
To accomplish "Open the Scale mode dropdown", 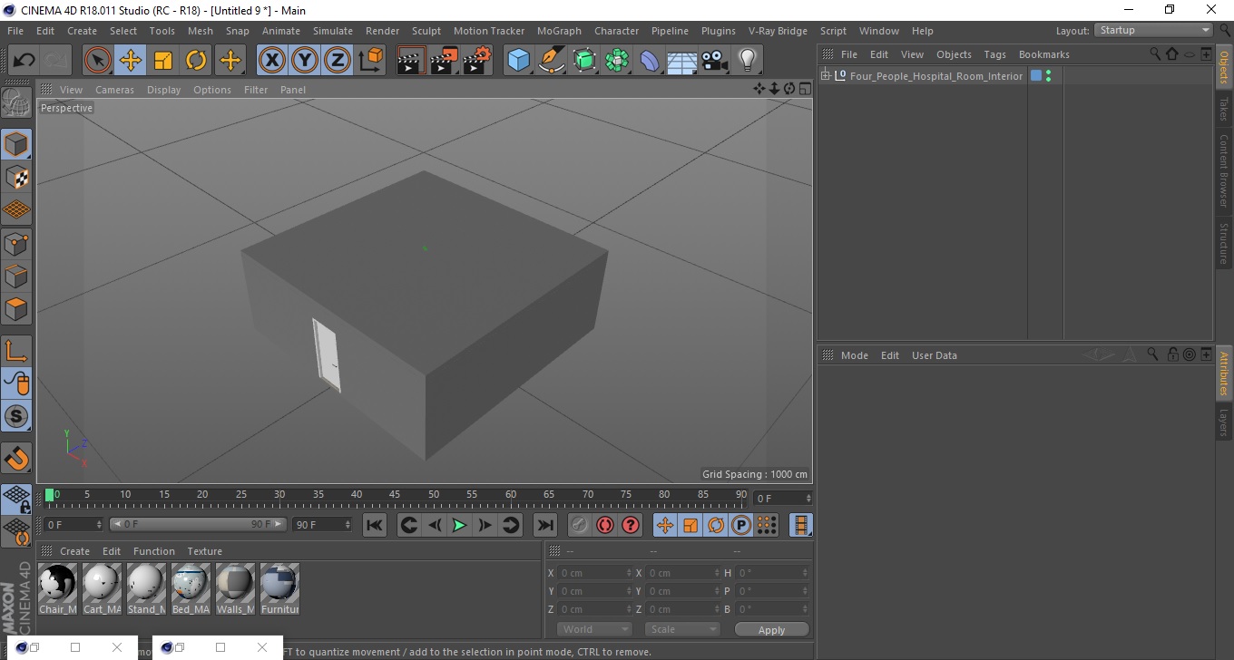I will (682, 629).
